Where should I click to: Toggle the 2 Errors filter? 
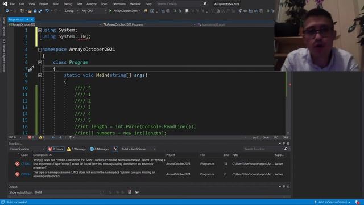56,149
